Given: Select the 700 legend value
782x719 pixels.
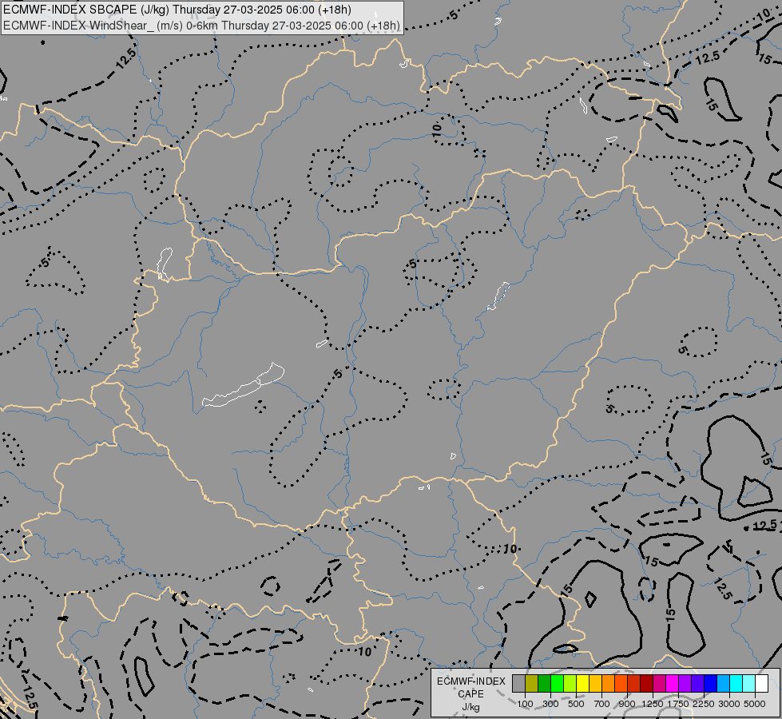Looking at the screenshot, I should 602,704.
